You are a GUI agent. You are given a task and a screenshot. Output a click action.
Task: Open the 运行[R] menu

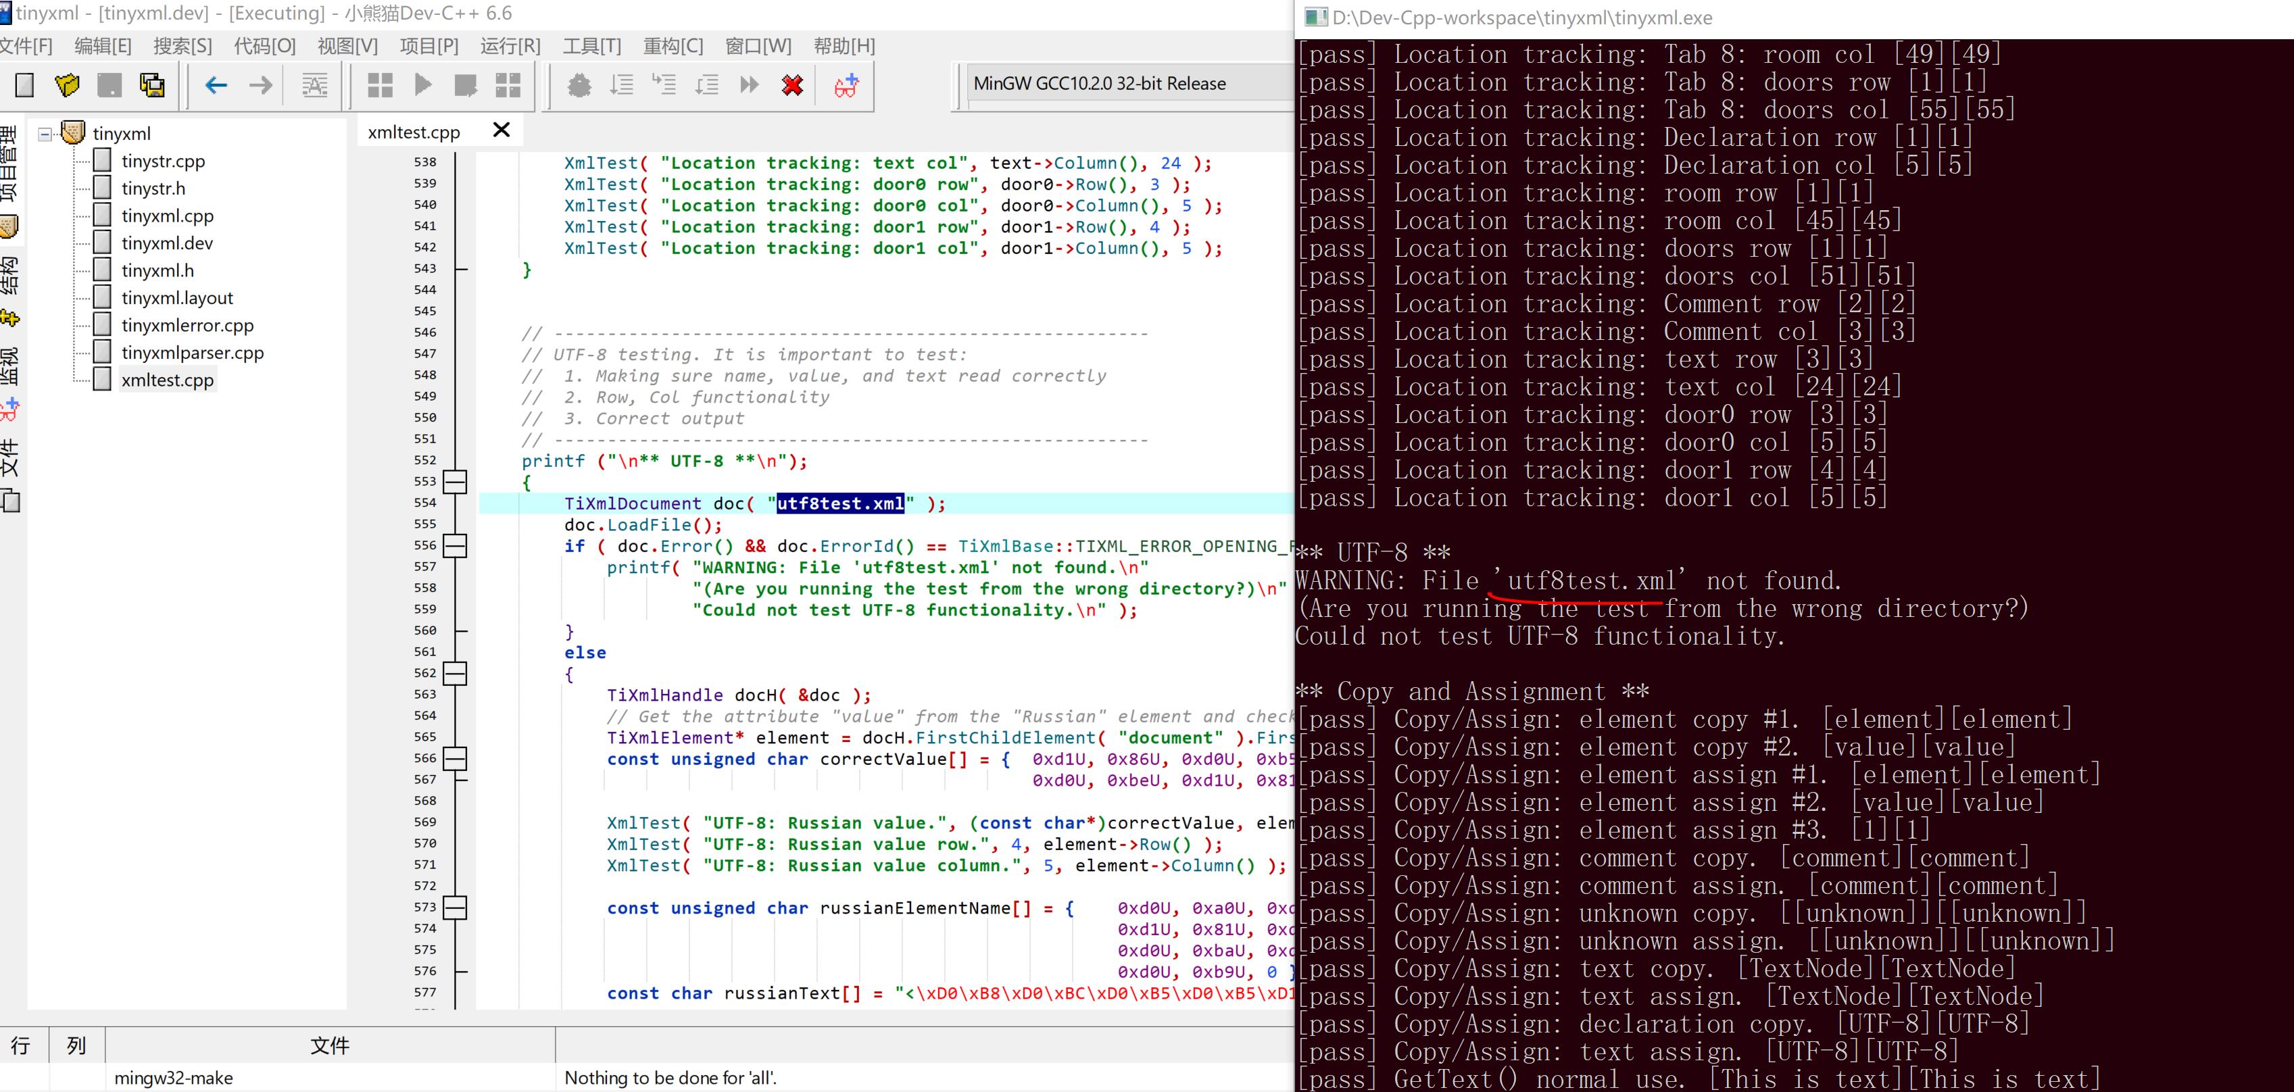click(510, 46)
